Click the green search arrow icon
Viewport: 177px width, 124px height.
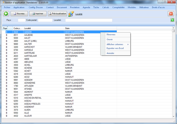172,20
